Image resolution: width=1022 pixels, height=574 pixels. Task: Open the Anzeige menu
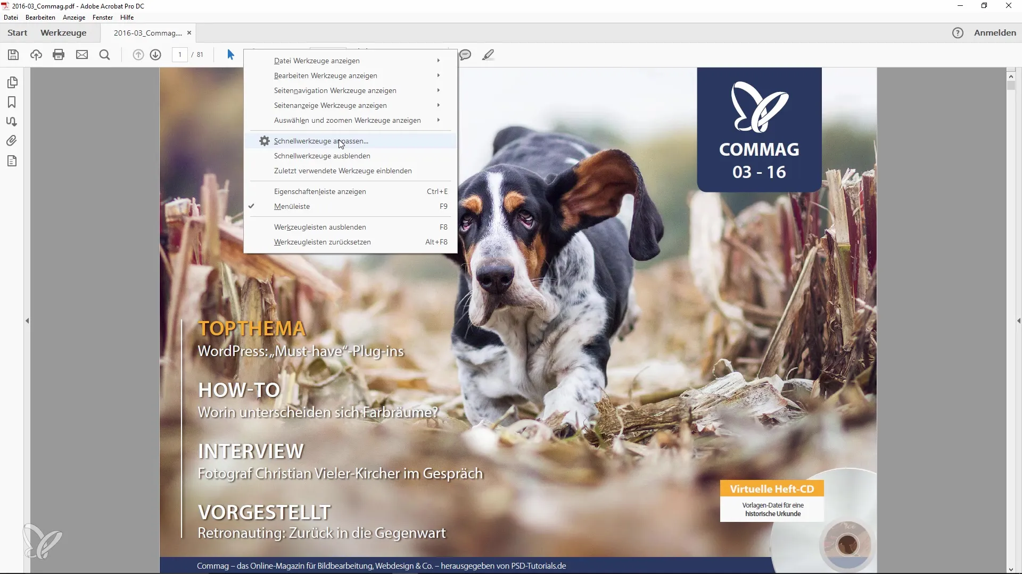click(74, 18)
